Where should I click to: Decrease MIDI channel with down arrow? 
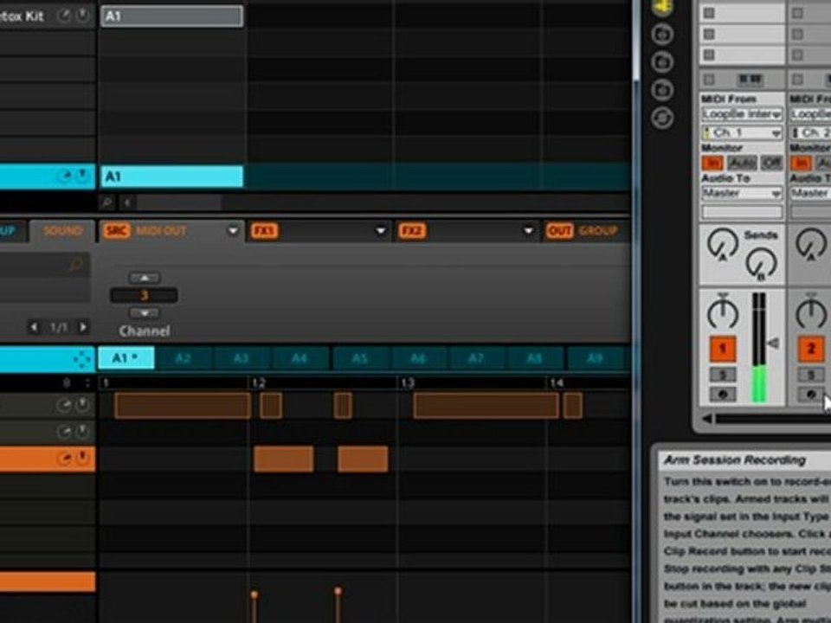point(145,313)
